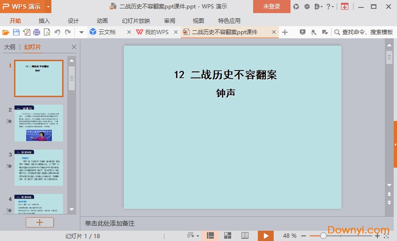
Task: Open the 设计 ribbon tab
Action: tap(73, 21)
